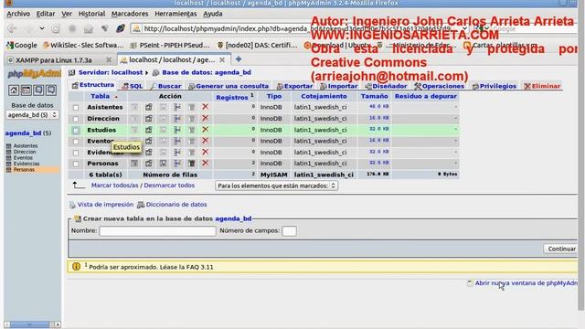Check the Direccion table checkbox

(76, 119)
